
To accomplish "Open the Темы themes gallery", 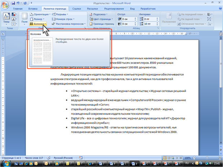I will click(6, 19).
